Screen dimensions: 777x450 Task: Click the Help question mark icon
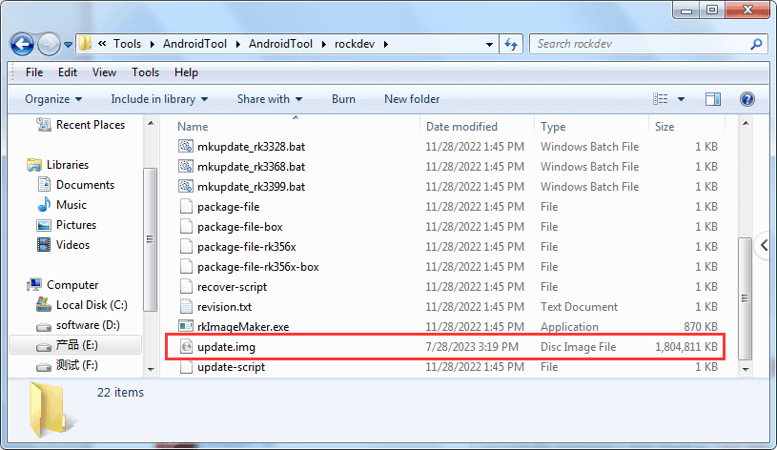747,99
